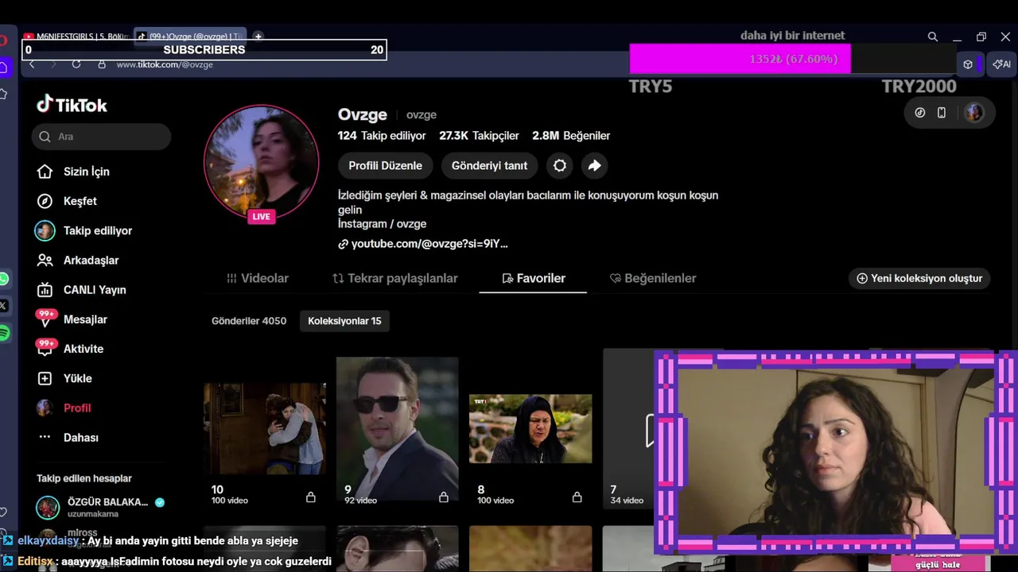Click the Profili Düzenle button
This screenshot has width=1018, height=572.
pos(385,165)
